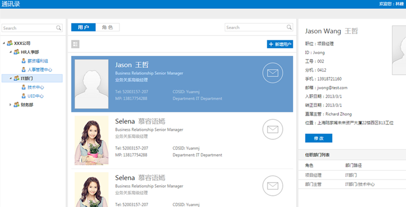The width and height of the screenshot is (406, 207).
Task: Focus the left sidebar Search field
Action: [32, 28]
